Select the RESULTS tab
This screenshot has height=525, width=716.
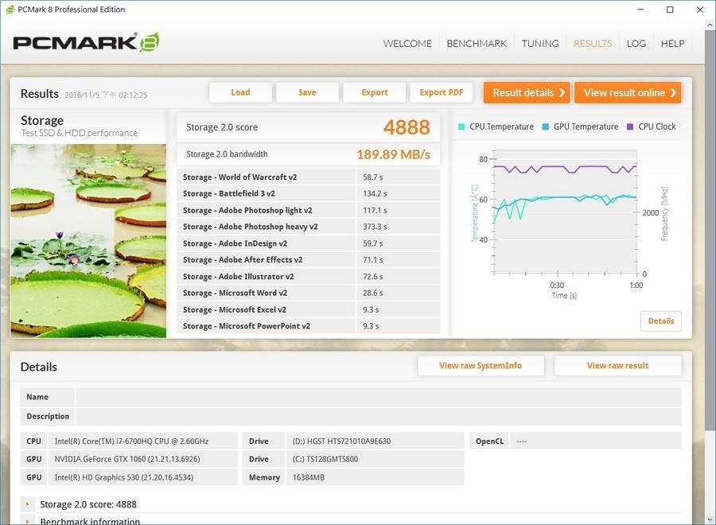(x=593, y=44)
